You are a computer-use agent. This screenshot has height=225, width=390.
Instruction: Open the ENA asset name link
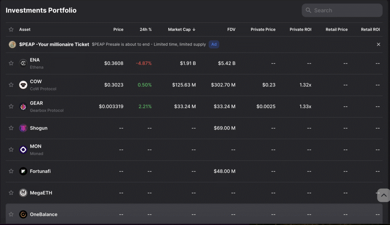[x=35, y=60]
